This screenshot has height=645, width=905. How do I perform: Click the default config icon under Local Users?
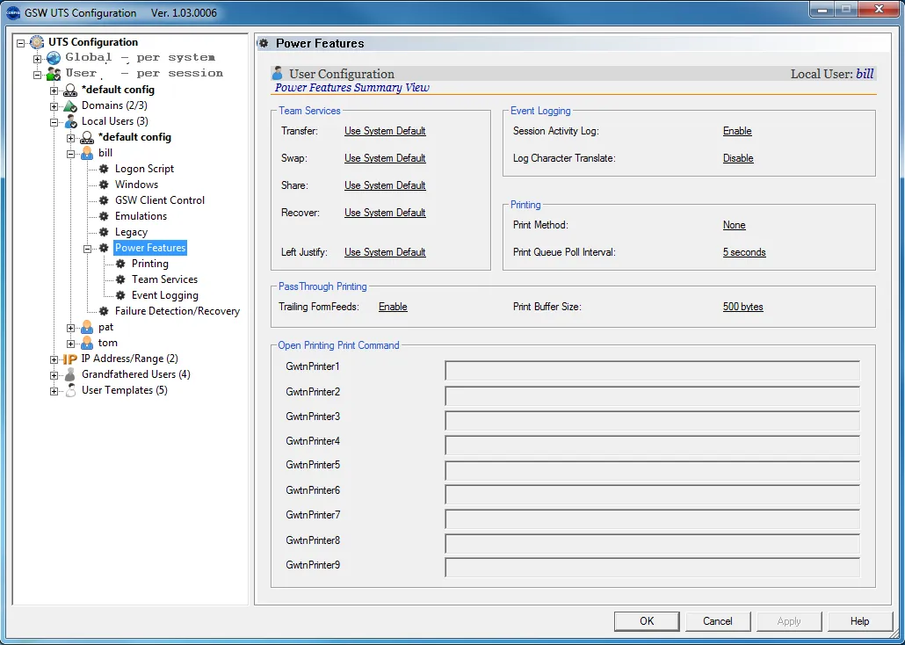[x=87, y=137]
